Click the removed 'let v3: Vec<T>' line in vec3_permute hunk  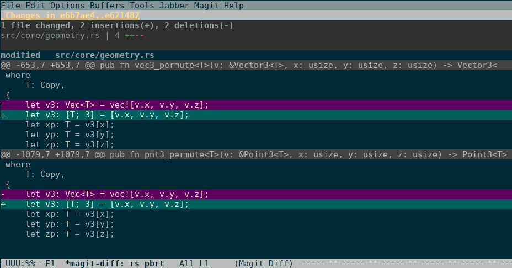(x=256, y=105)
